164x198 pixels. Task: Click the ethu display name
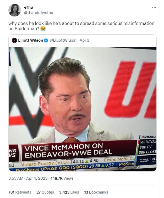(28, 7)
